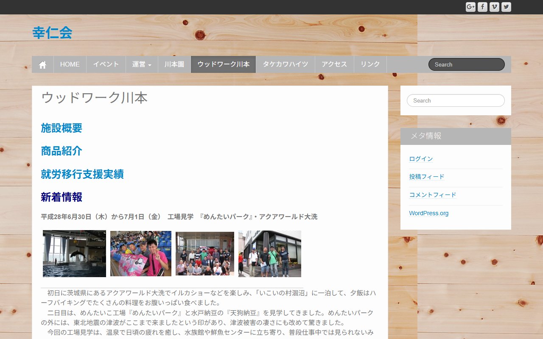Expand the 運営 dropdown menu

[x=142, y=64]
